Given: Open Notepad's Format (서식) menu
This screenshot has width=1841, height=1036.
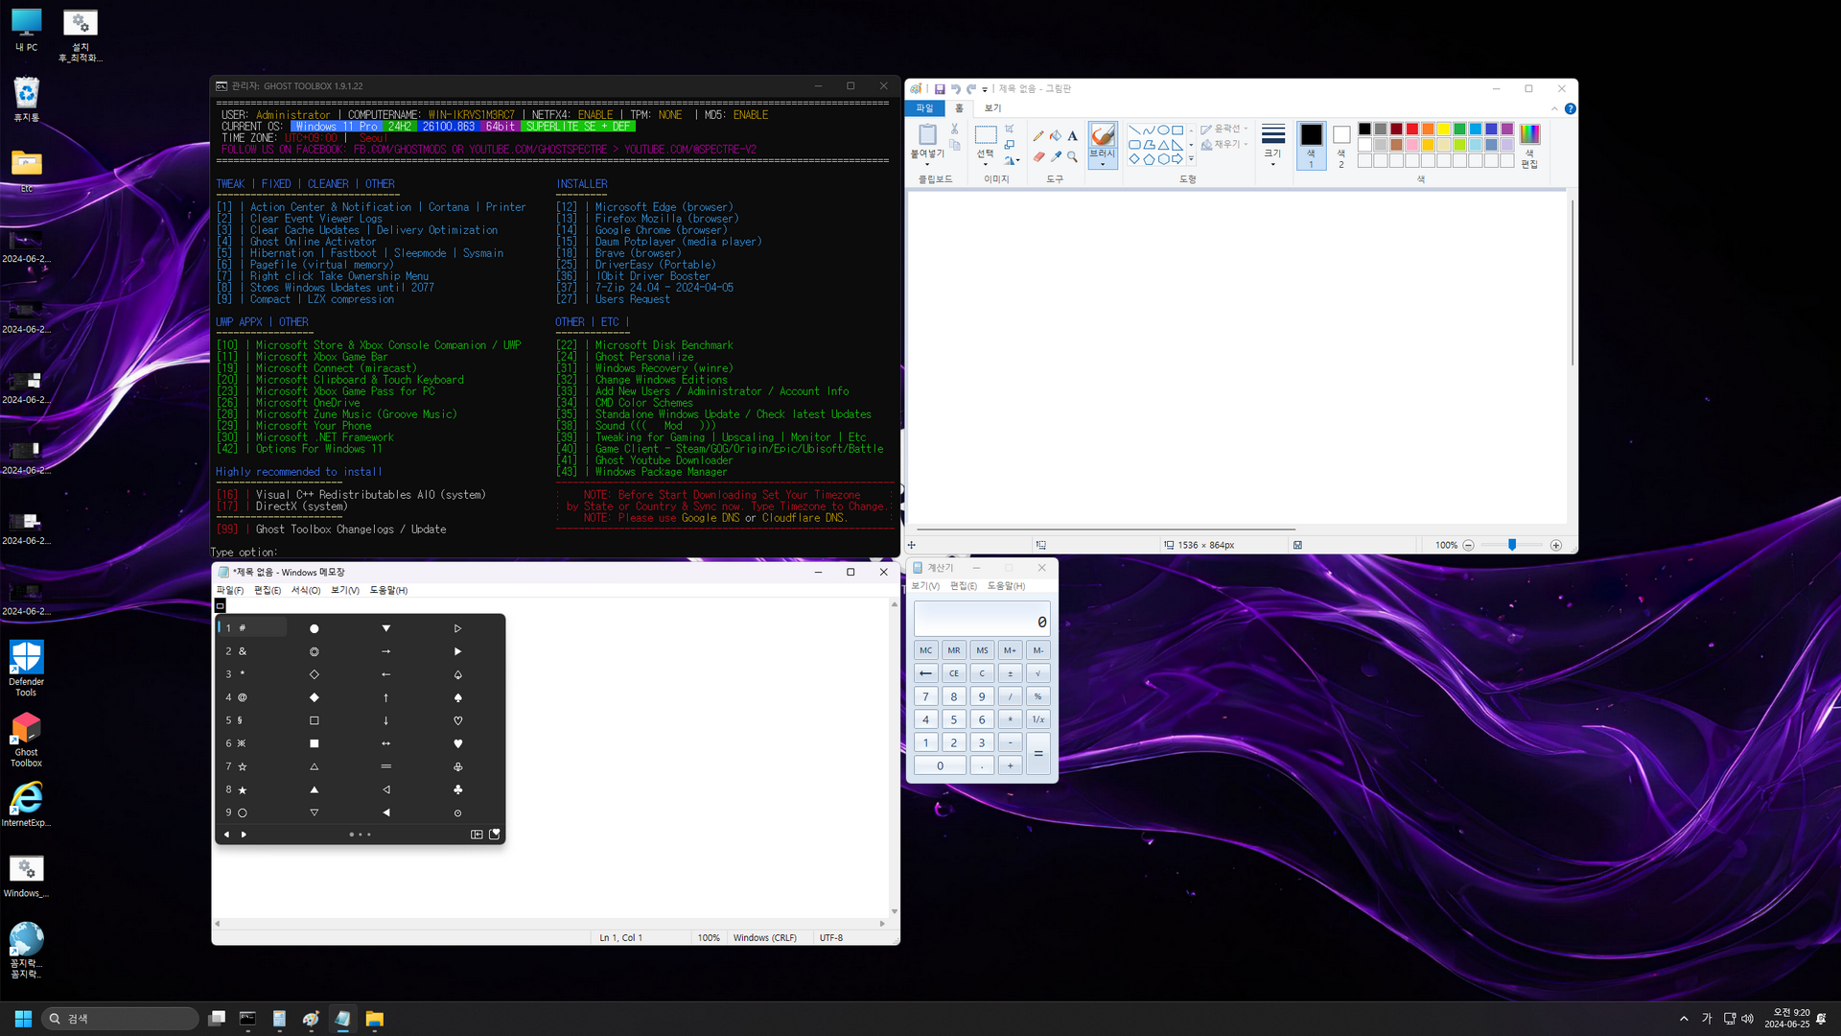Looking at the screenshot, I should [x=306, y=590].
